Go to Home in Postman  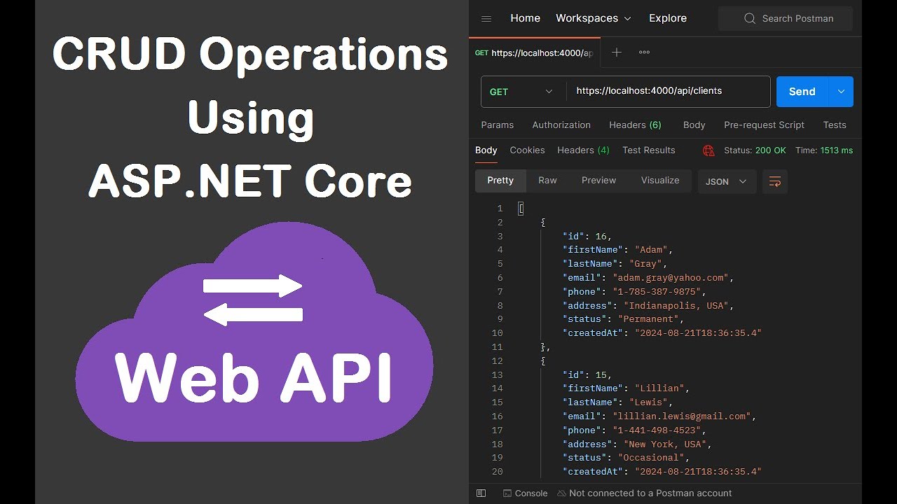click(525, 18)
